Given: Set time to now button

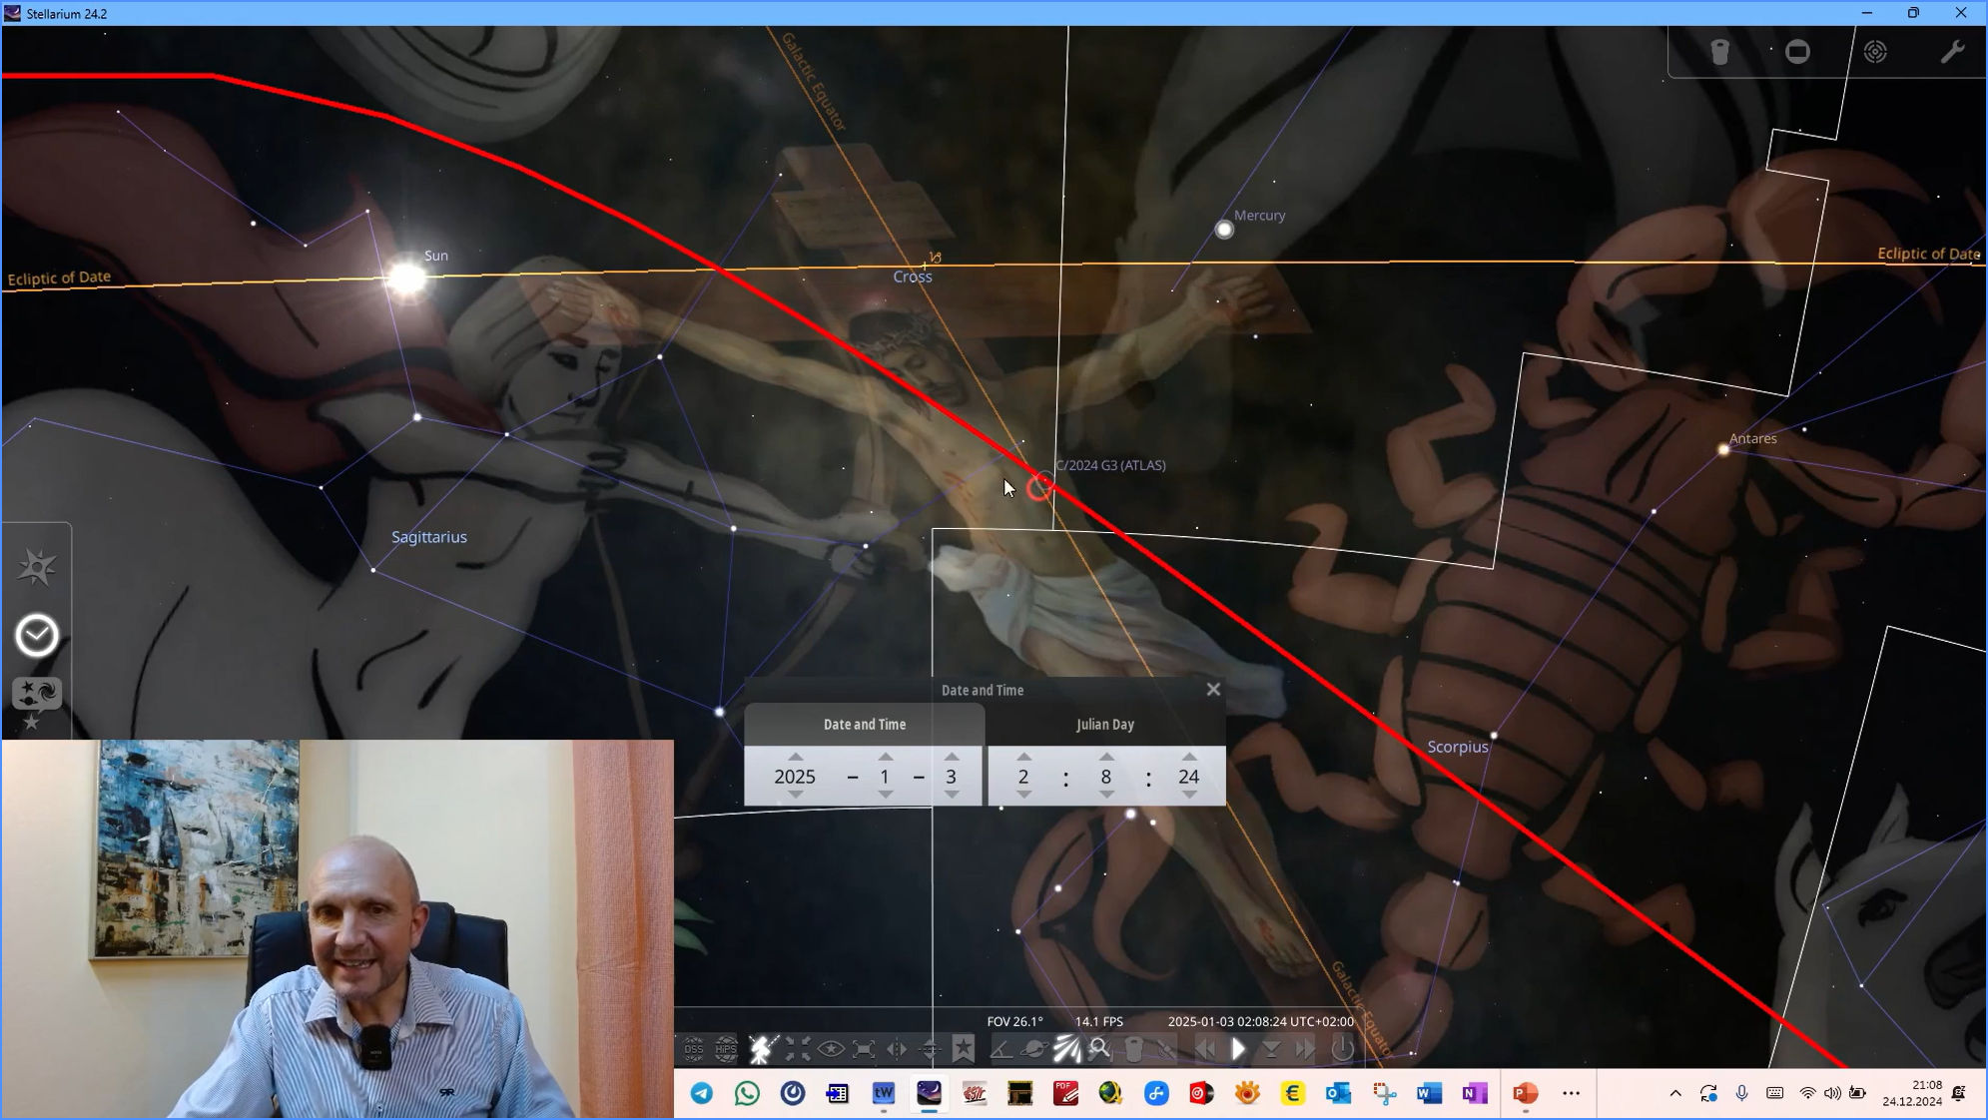Looking at the screenshot, I should click(1271, 1049).
